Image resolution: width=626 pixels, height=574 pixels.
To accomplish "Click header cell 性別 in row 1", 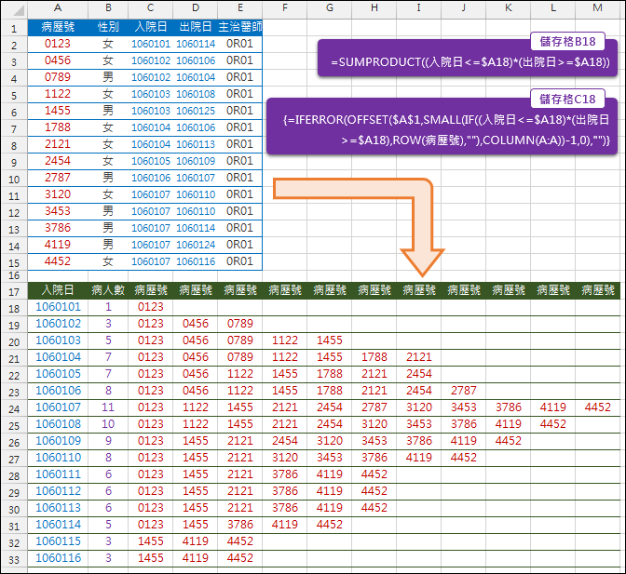I will coord(108,27).
